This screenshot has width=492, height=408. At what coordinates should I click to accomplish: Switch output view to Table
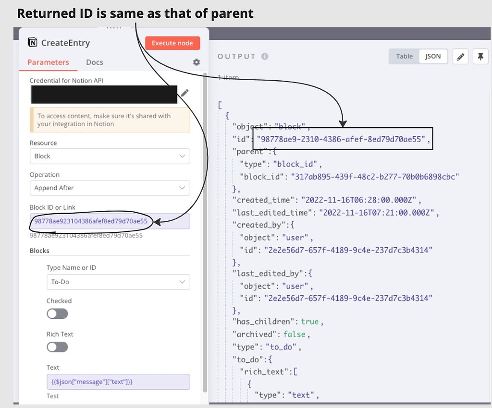404,56
